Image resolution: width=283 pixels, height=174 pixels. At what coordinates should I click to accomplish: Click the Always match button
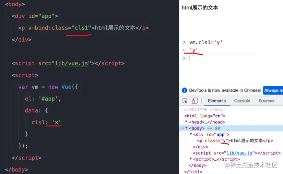(x=273, y=90)
